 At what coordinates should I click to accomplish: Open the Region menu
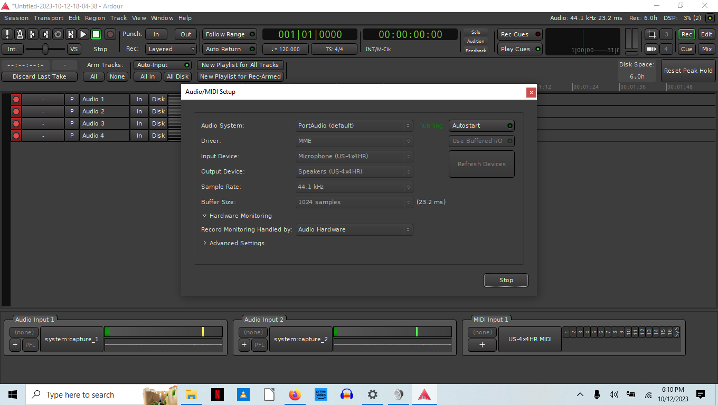pyautogui.click(x=95, y=18)
